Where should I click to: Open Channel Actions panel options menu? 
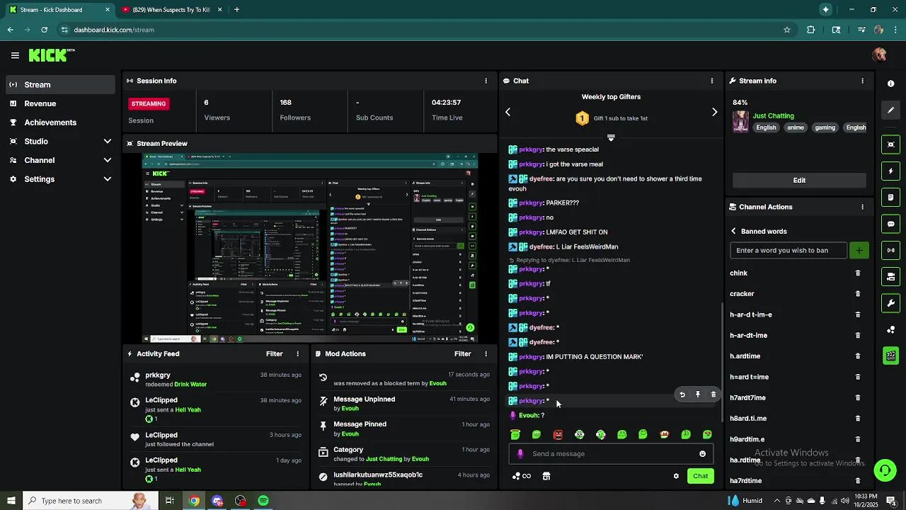click(x=862, y=207)
